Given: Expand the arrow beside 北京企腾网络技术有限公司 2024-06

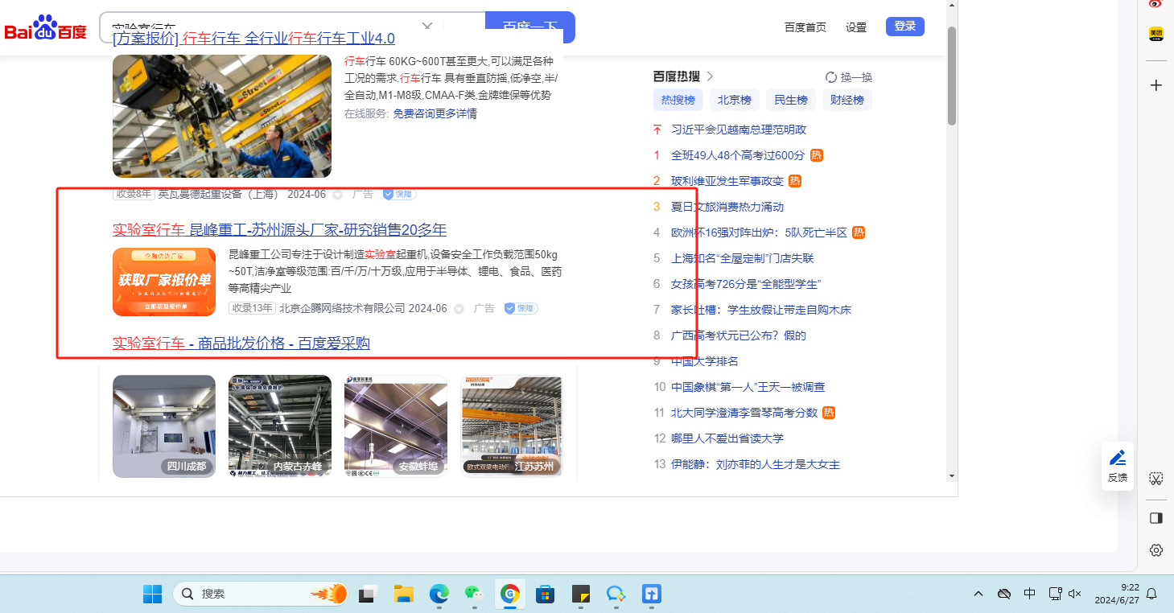Looking at the screenshot, I should pyautogui.click(x=459, y=308).
